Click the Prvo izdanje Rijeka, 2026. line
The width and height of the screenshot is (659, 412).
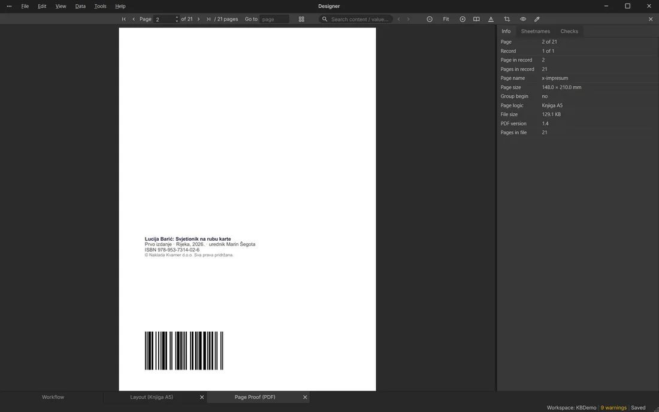tap(199, 244)
